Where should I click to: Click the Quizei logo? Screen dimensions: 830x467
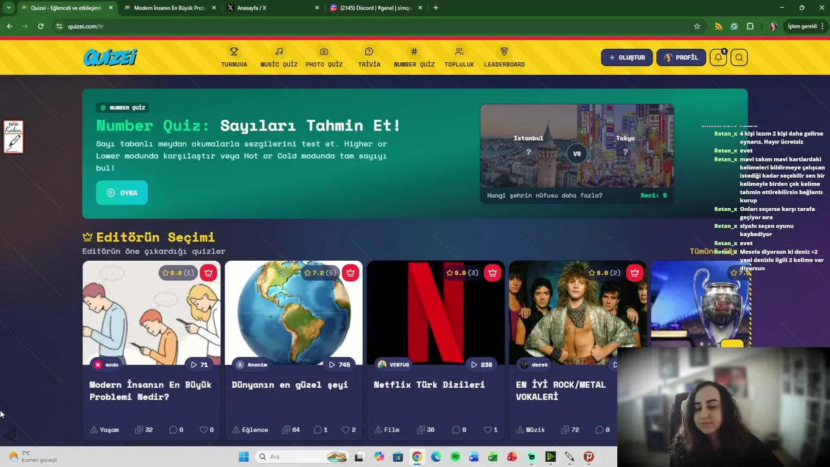110,57
